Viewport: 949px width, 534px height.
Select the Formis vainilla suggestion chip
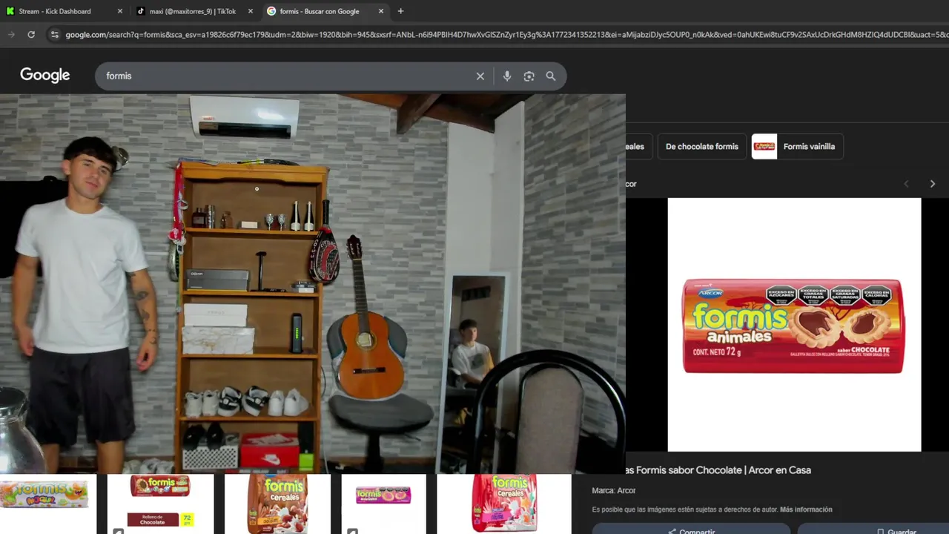pos(798,146)
